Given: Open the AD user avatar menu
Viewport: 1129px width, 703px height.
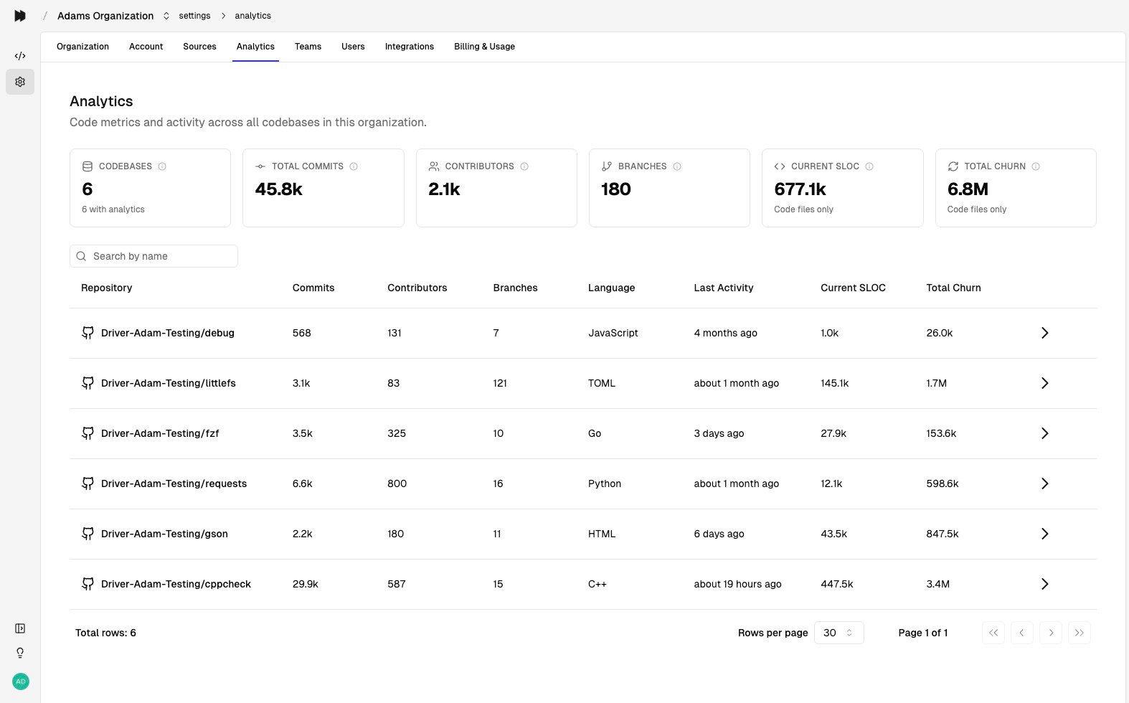Looking at the screenshot, I should [x=21, y=681].
